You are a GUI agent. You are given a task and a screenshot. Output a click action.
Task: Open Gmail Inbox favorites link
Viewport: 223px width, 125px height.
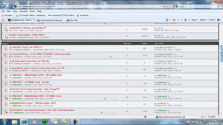click(33, 15)
